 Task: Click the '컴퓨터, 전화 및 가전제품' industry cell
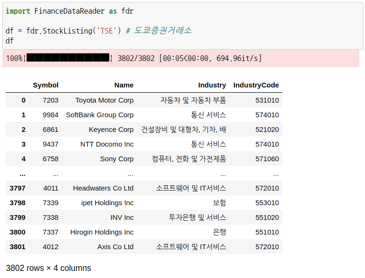click(189, 159)
